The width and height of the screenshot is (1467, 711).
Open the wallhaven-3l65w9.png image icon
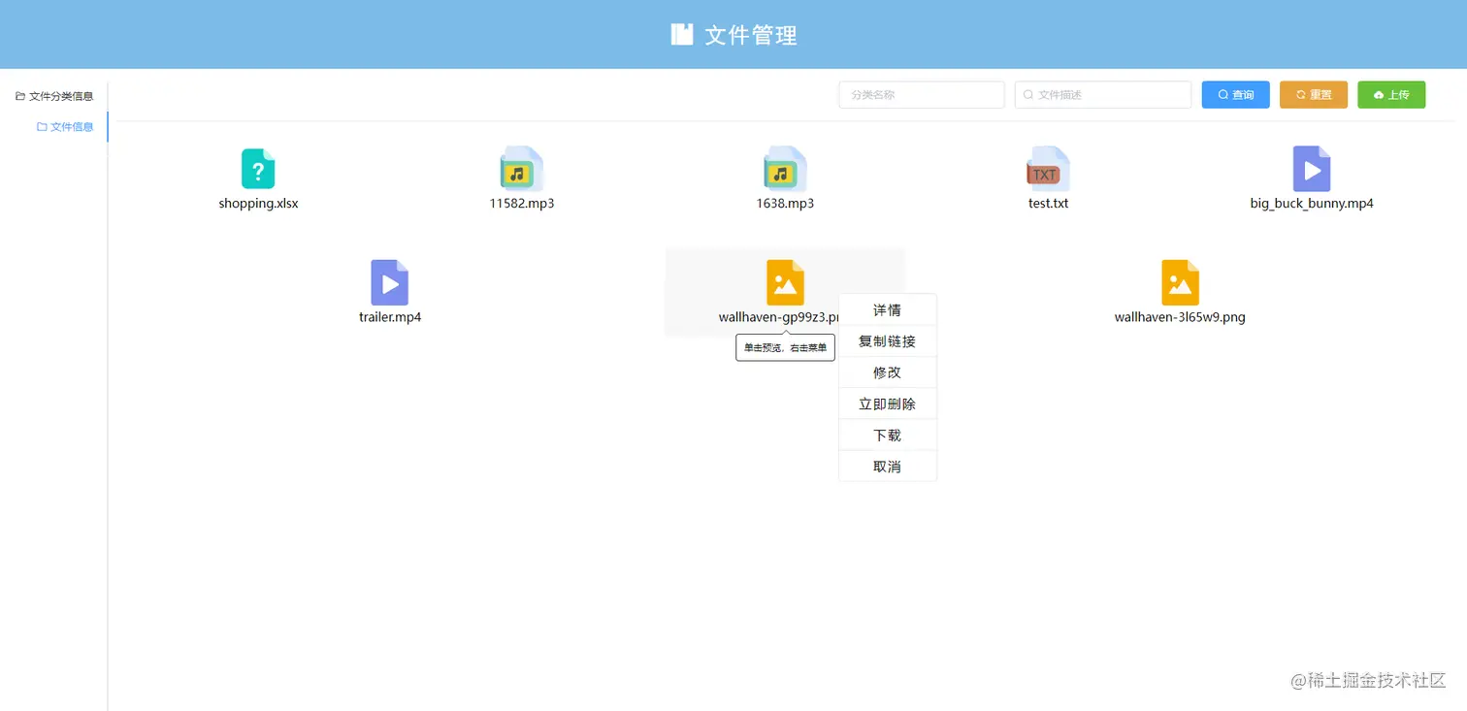(1180, 282)
